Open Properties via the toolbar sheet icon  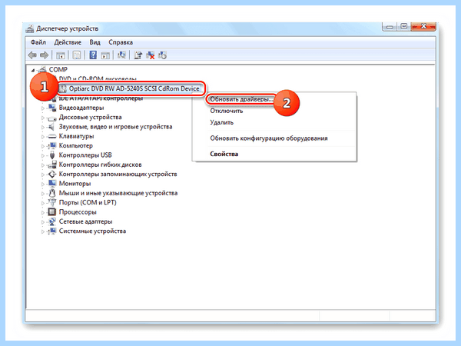(77, 55)
